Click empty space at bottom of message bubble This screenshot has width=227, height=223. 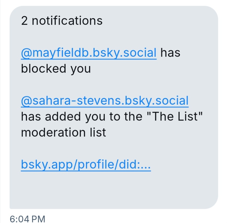tap(113, 192)
